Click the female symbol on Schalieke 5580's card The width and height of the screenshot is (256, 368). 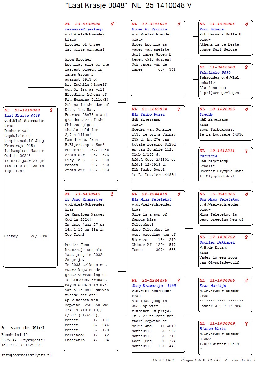coord(247,67)
